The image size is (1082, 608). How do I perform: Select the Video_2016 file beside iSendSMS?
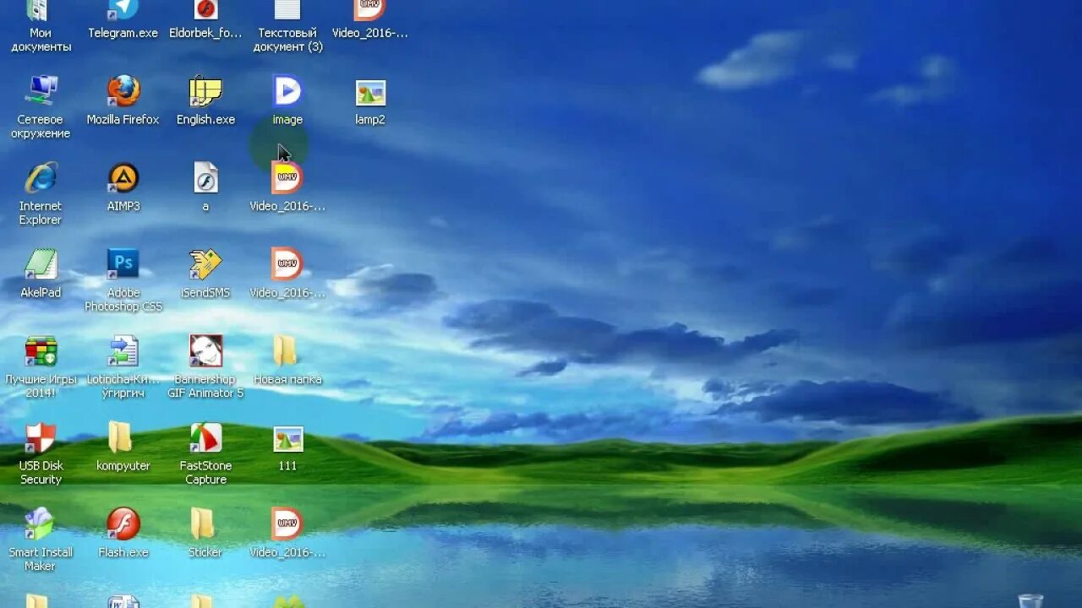pos(287,274)
